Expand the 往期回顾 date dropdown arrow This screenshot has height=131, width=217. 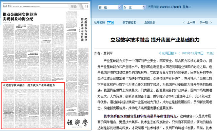[113, 23]
